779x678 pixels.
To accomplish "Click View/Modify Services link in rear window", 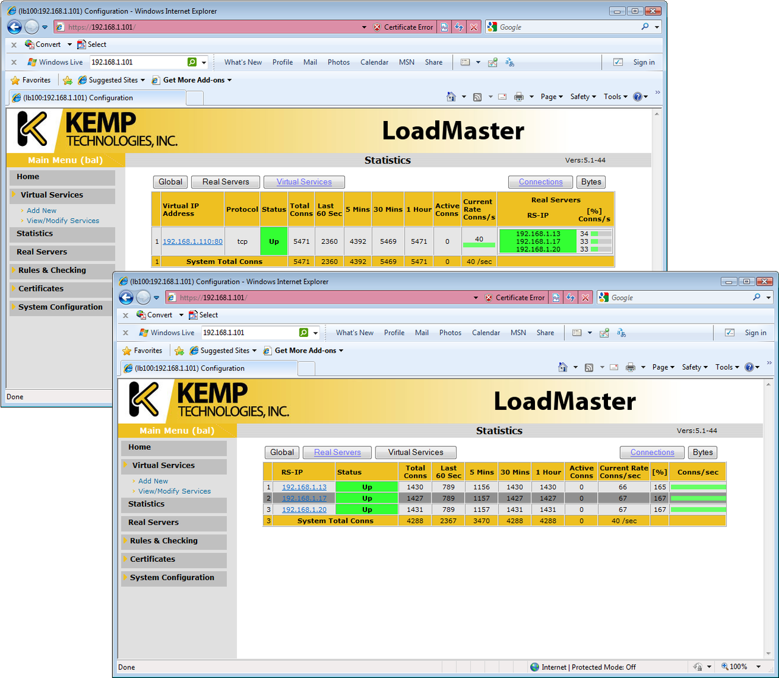I will (63, 221).
